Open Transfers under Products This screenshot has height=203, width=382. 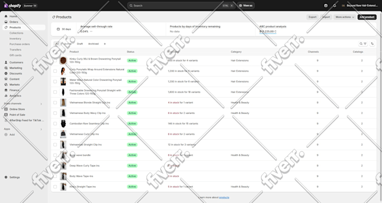[15, 49]
